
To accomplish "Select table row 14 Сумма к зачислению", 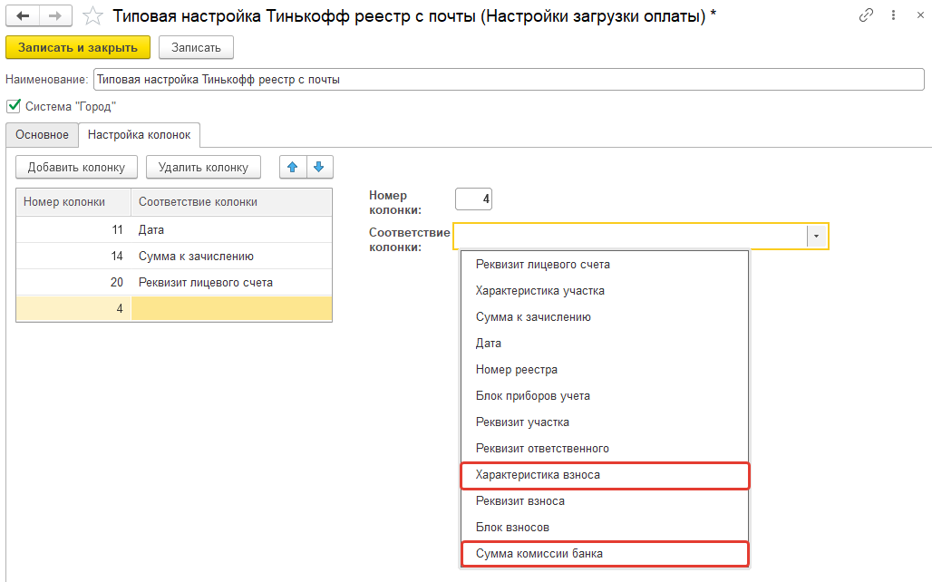I will pyautogui.click(x=174, y=257).
